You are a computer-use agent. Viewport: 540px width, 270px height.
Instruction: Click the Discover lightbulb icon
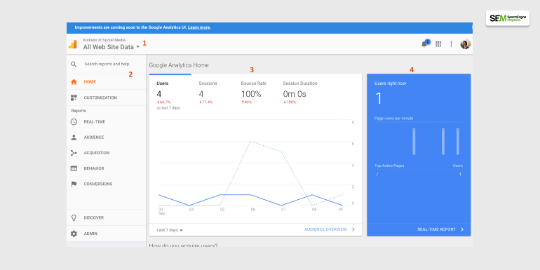coord(74,218)
